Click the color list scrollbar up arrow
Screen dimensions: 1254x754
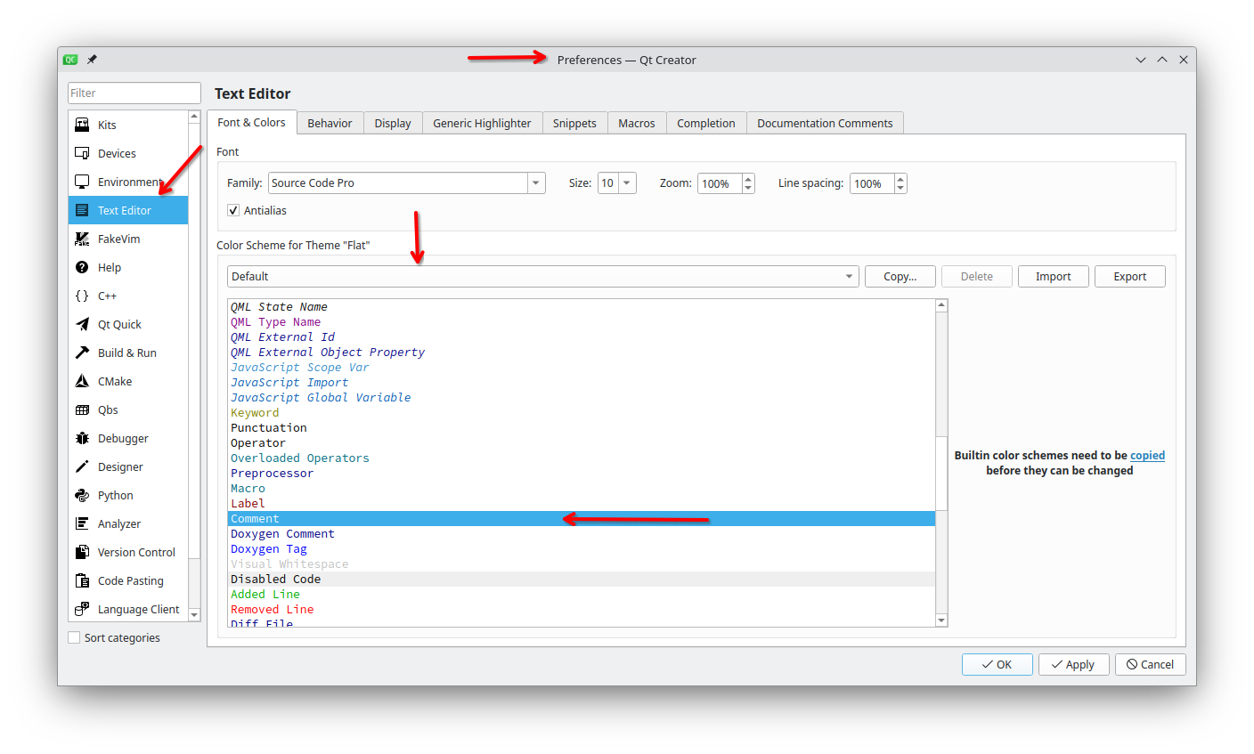pyautogui.click(x=941, y=305)
